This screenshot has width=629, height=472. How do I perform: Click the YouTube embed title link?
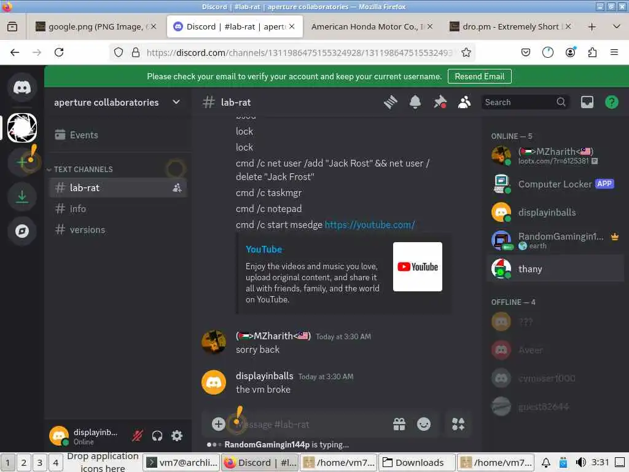264,250
